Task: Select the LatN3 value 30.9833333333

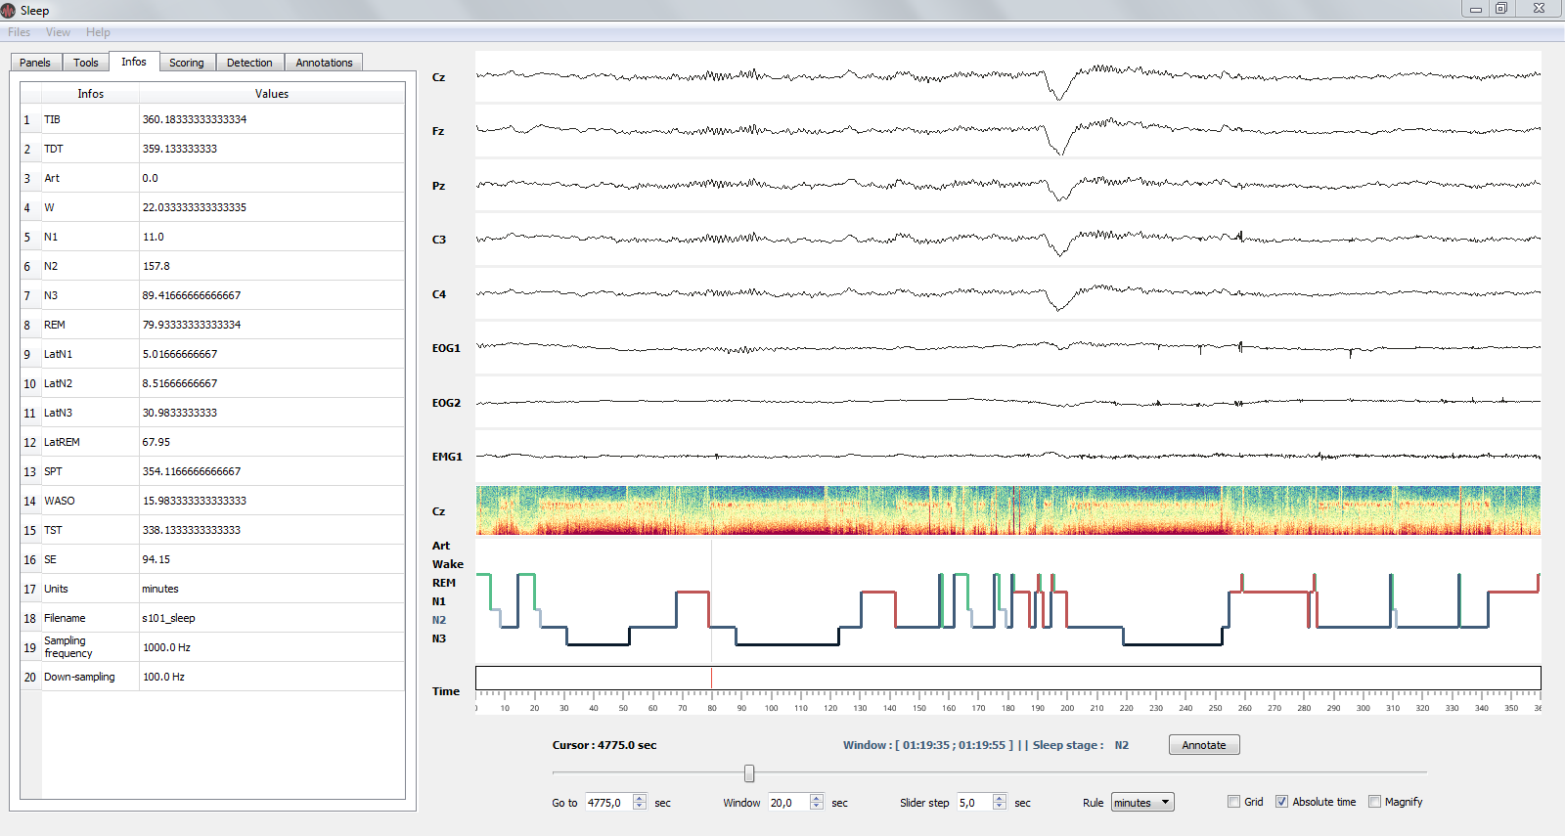Action: 180,413
